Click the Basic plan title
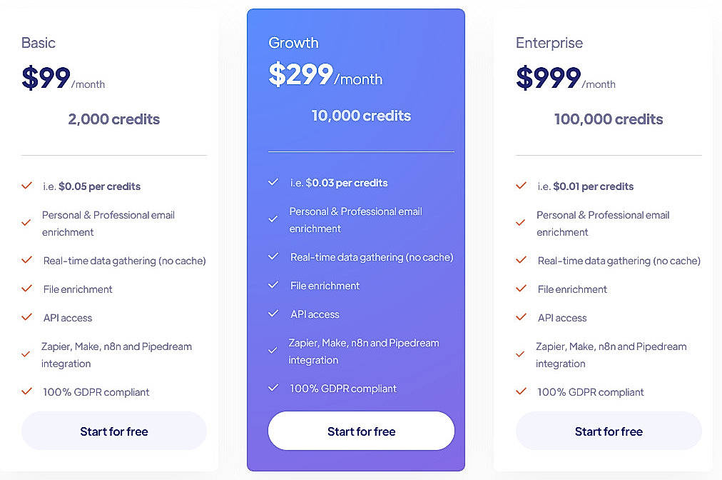The image size is (722, 480). pos(38,43)
